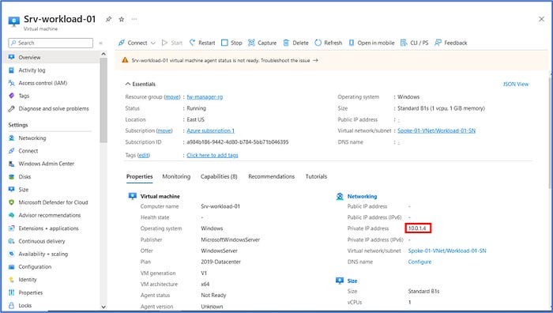Open the Connect dropdown in the toolbar
Image resolution: width=553 pixels, height=313 pixels.
pyautogui.click(x=137, y=43)
